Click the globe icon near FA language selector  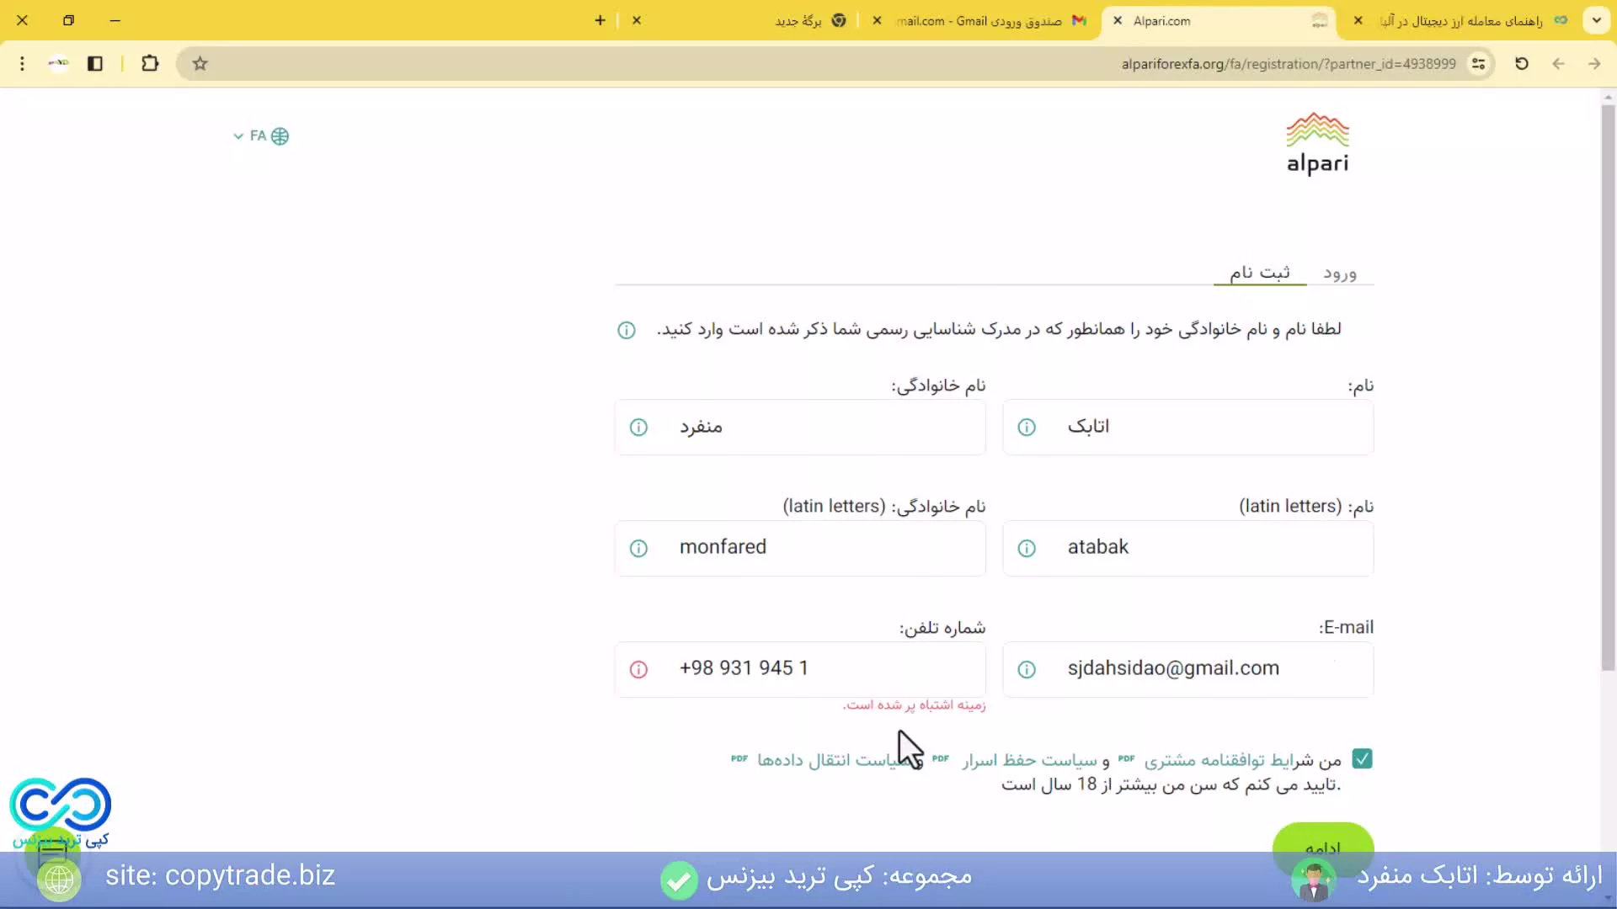coord(280,136)
